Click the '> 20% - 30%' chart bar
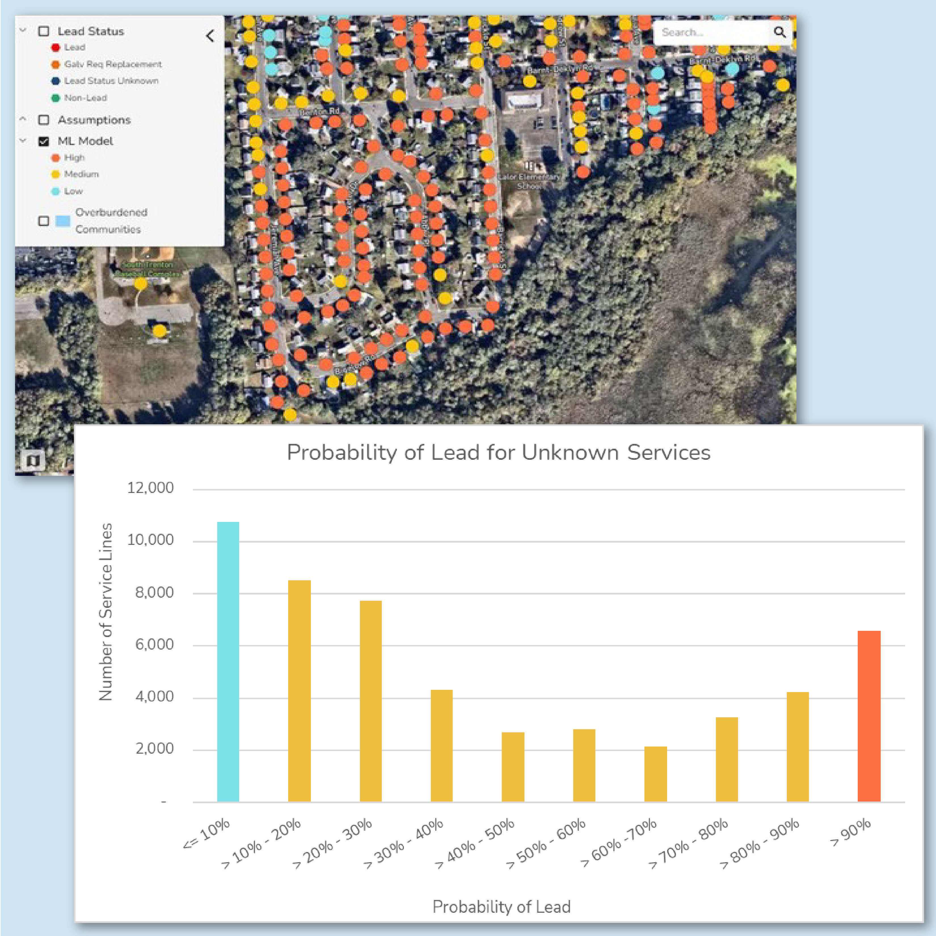 [371, 701]
